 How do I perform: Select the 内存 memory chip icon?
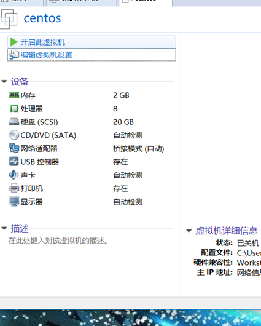point(14,95)
